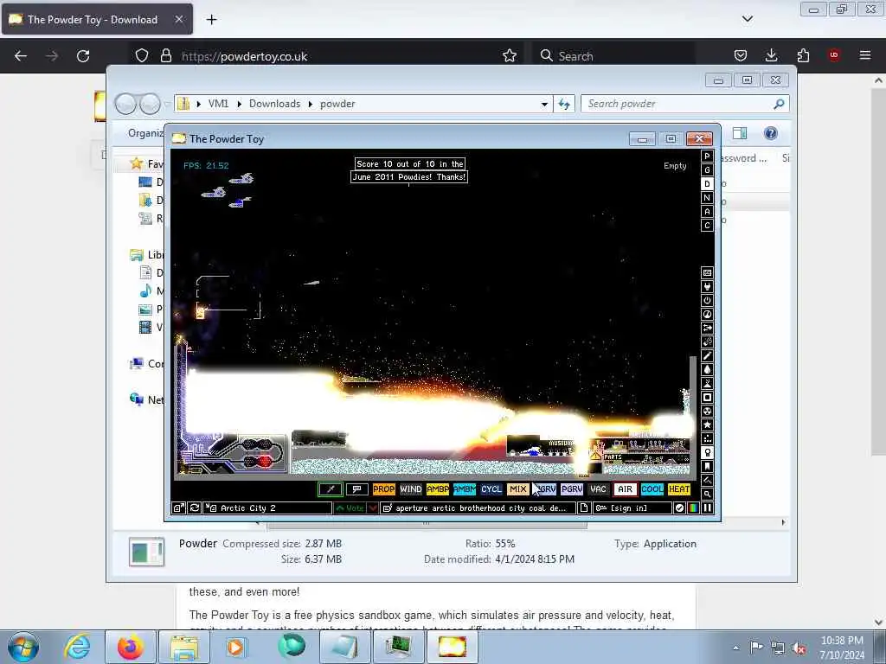
Task: Open the Sensors (gauge) element menu
Action: [707, 315]
